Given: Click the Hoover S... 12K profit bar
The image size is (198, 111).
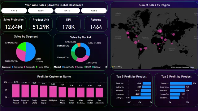Looking at the screenshot, I should 175,94.
